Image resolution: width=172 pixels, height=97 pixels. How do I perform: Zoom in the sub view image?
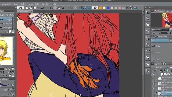pyautogui.click(x=9, y=69)
